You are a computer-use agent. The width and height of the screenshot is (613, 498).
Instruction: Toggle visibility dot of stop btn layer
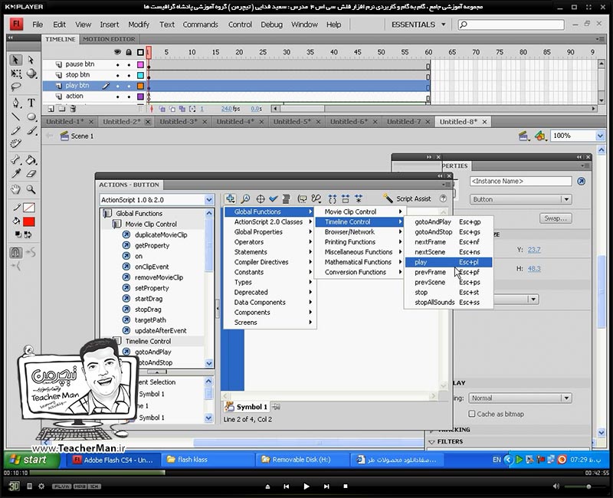(x=117, y=75)
